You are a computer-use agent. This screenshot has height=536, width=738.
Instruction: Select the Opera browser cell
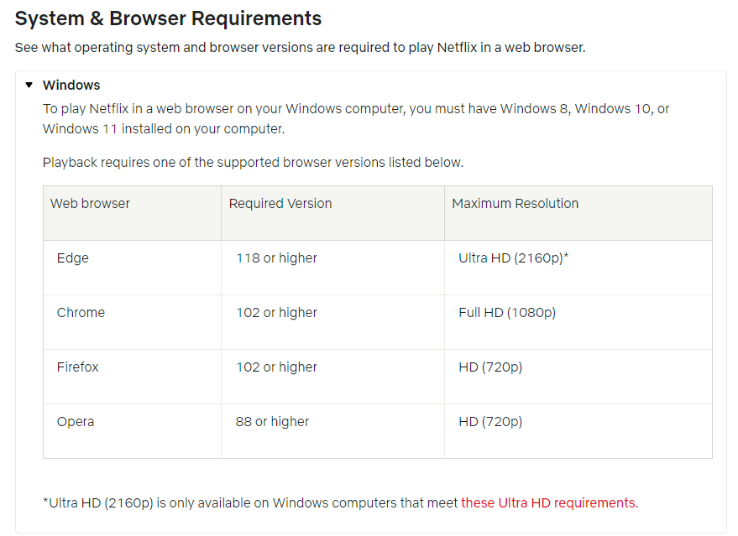(x=76, y=422)
